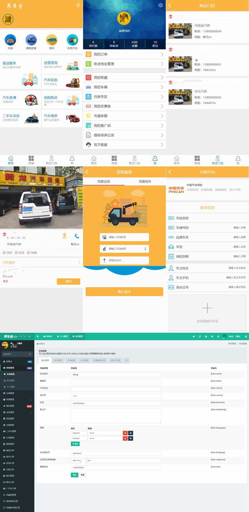The image size is (249, 512).
Task: Toggle the 贴膜 service checkbox
Action: click(29, 252)
